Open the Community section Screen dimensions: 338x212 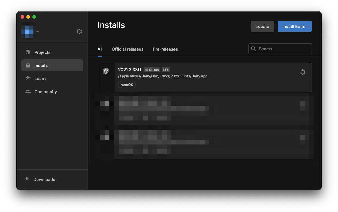[52, 92]
